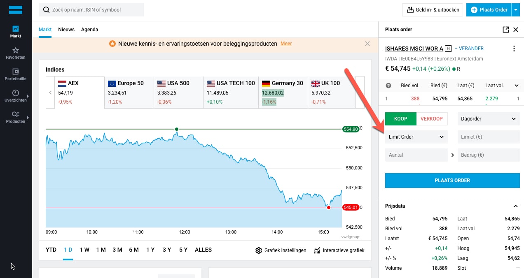The height and width of the screenshot is (278, 524).
Task: Set chart range to 5 Y
Action: 183,250
